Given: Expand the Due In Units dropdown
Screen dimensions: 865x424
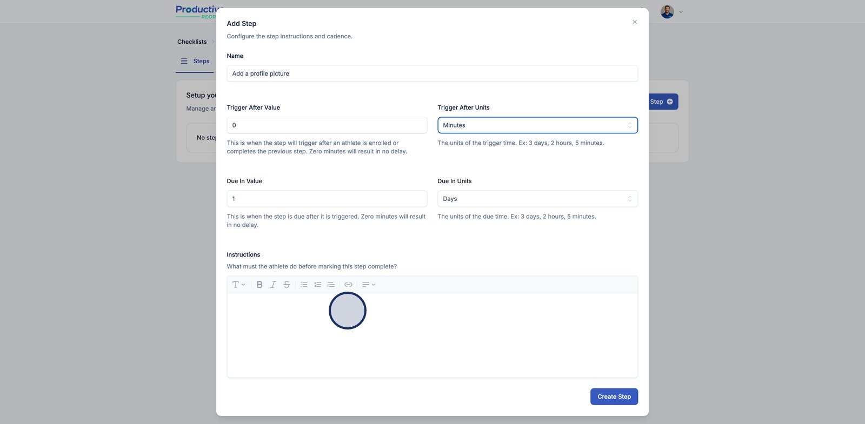Looking at the screenshot, I should tap(537, 199).
